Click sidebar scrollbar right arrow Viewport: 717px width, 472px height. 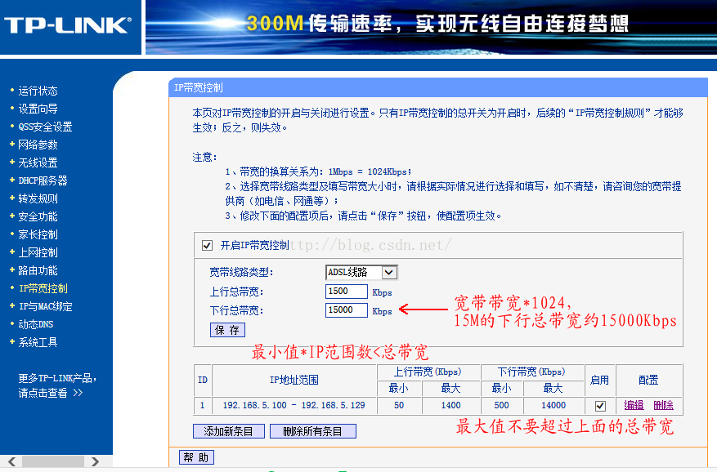[95, 461]
